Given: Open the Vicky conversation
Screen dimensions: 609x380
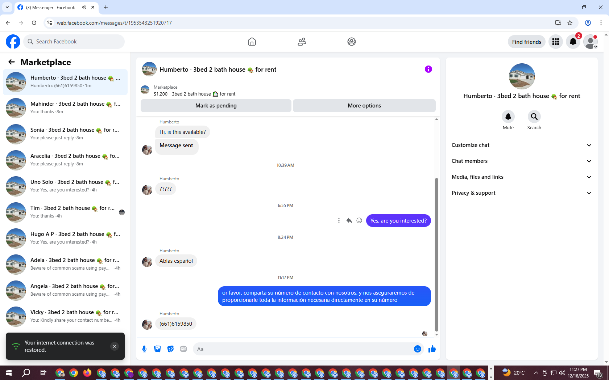Looking at the screenshot, I should point(65,317).
